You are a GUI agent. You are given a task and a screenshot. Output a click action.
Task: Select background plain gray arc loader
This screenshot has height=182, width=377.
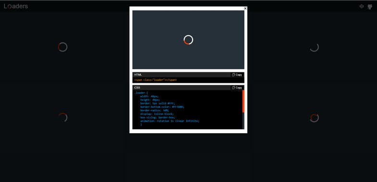click(x=314, y=47)
